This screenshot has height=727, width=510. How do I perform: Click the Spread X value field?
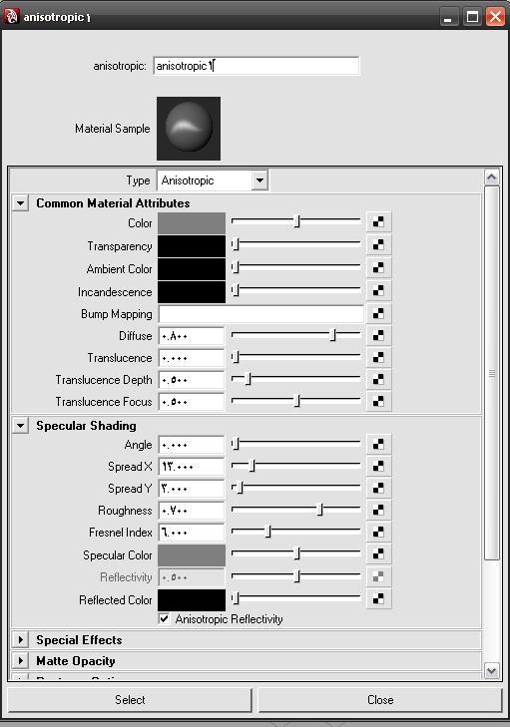pyautogui.click(x=192, y=467)
